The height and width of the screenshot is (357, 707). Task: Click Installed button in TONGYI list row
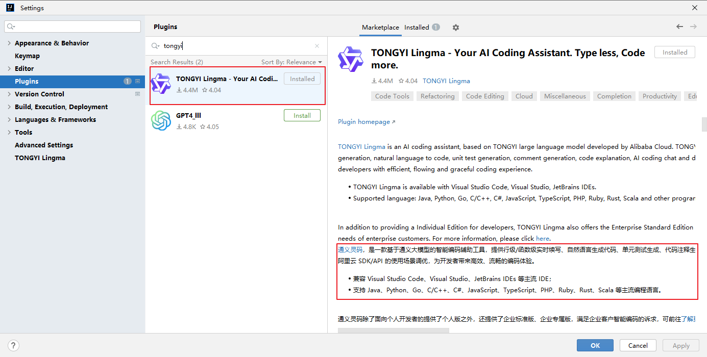pos(302,79)
